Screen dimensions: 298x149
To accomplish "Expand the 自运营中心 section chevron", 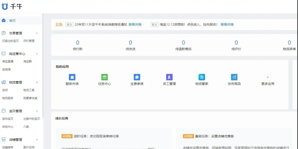I will [37, 53].
